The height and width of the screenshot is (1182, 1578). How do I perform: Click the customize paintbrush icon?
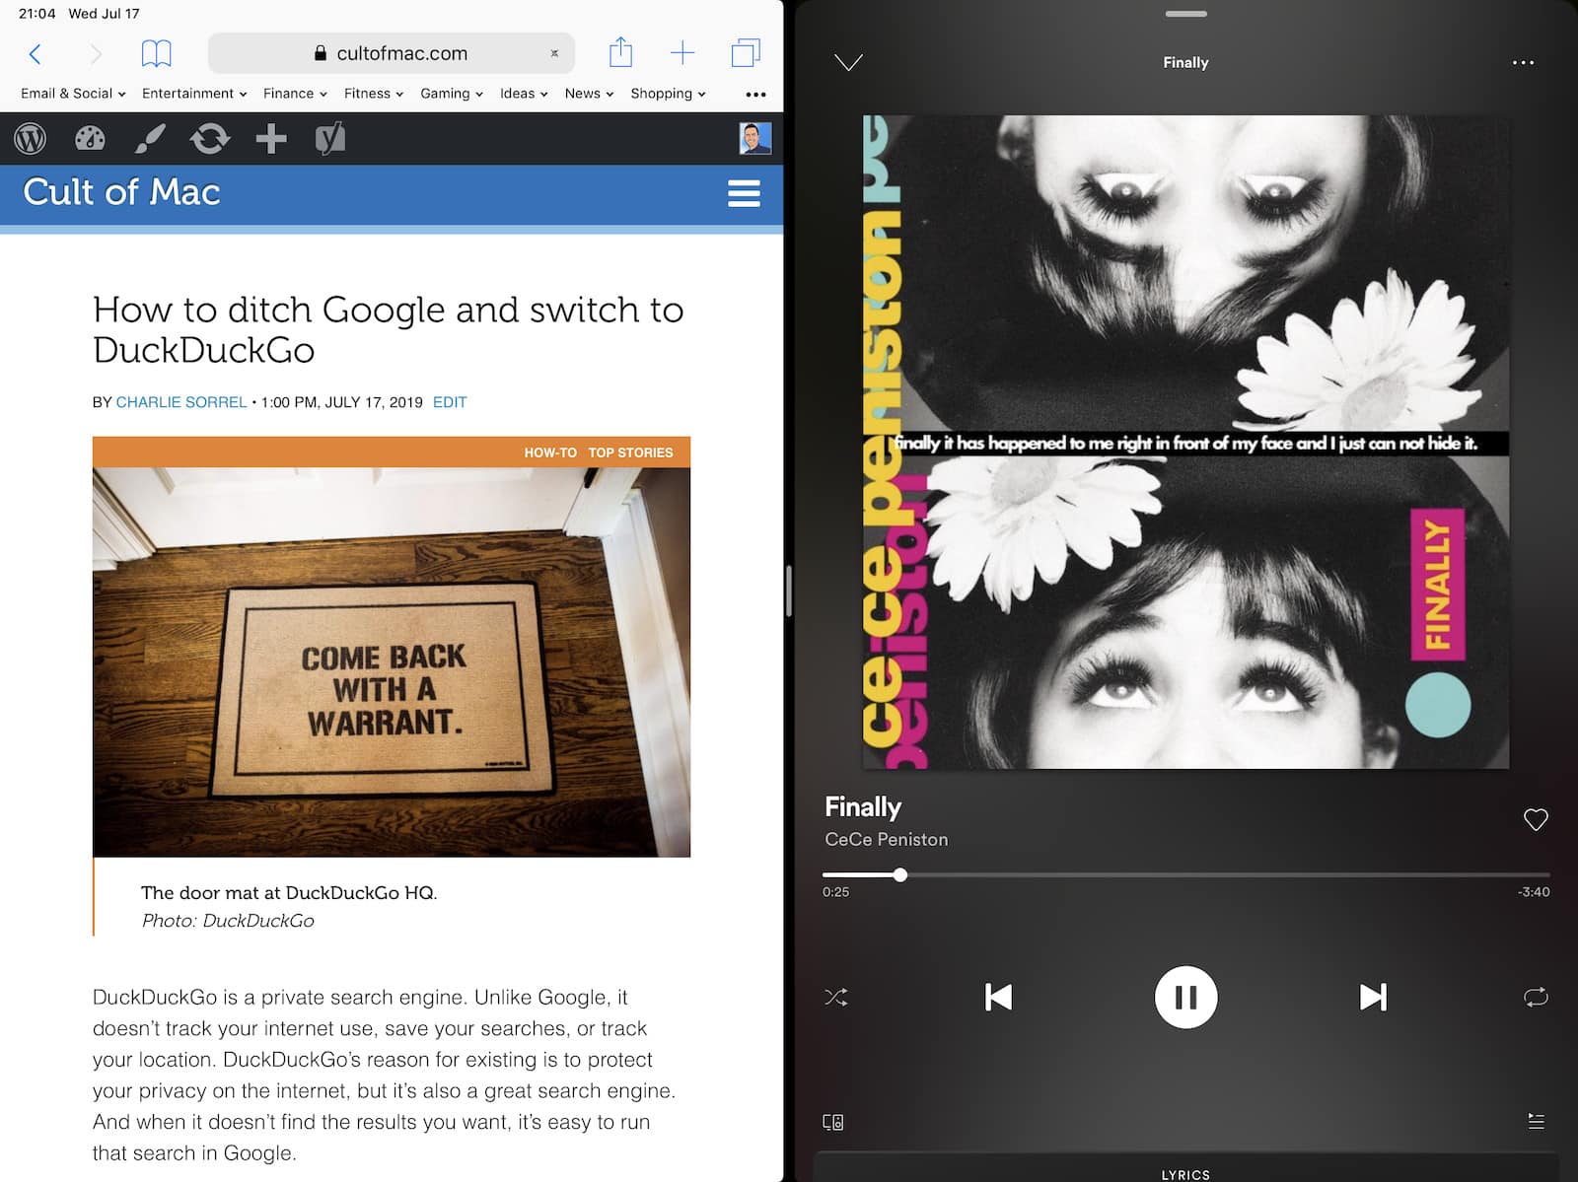click(149, 139)
